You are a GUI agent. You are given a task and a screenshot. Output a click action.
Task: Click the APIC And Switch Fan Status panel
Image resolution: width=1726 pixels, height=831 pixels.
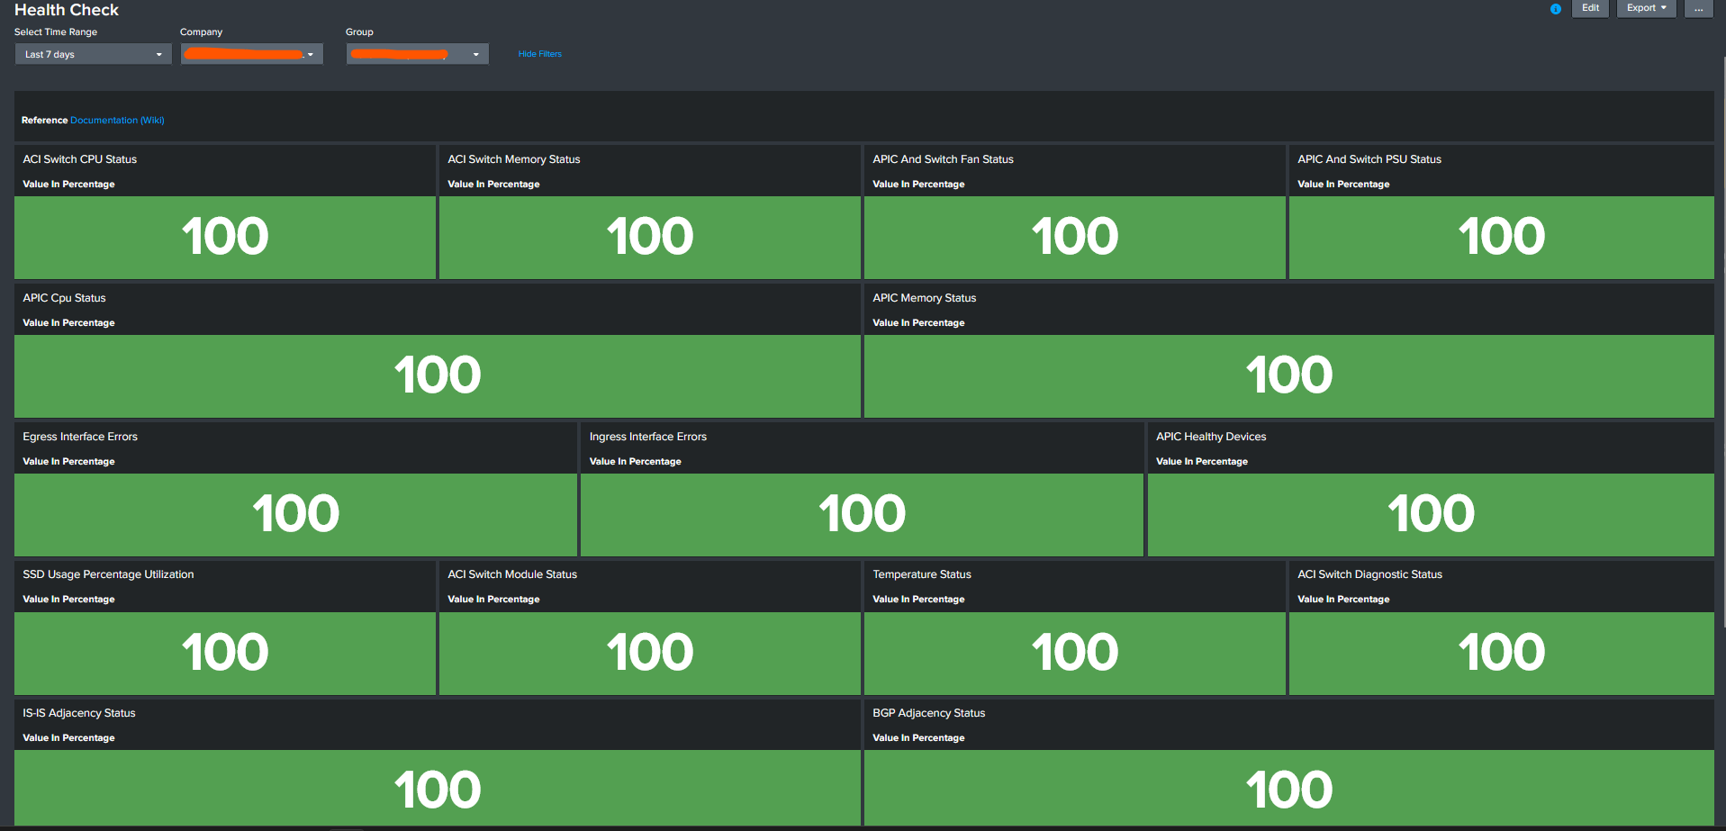(1074, 238)
